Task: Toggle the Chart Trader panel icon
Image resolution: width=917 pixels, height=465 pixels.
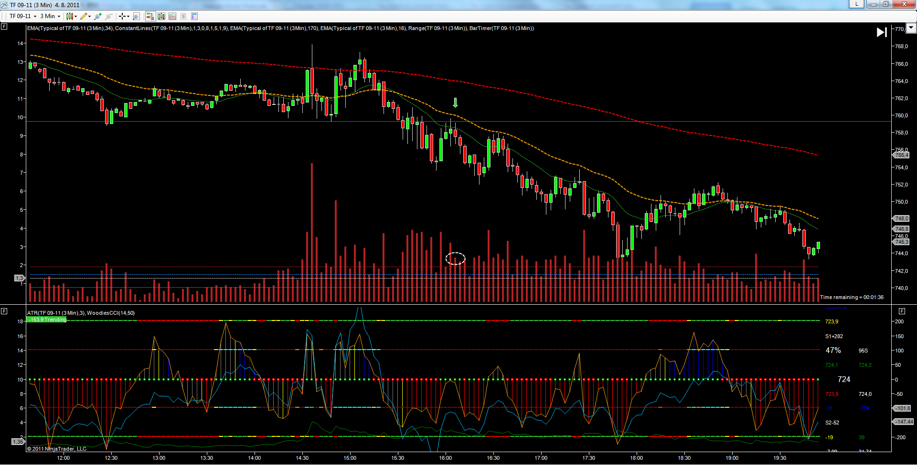Action: pyautogui.click(x=150, y=16)
